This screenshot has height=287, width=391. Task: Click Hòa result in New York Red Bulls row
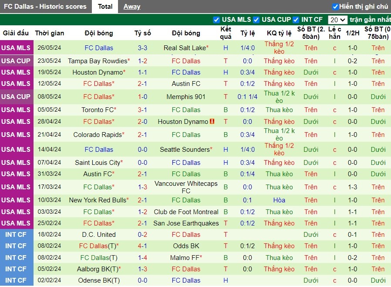(x=279, y=200)
